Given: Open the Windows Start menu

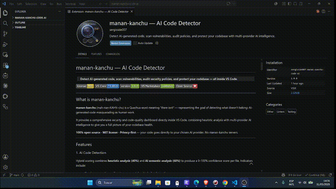Looking at the screenshot, I should [x=90, y=183].
